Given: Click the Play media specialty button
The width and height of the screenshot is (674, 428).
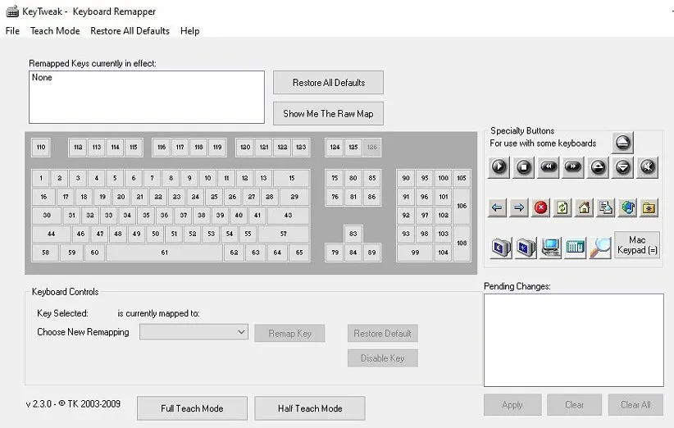Looking at the screenshot, I should coord(499,166).
